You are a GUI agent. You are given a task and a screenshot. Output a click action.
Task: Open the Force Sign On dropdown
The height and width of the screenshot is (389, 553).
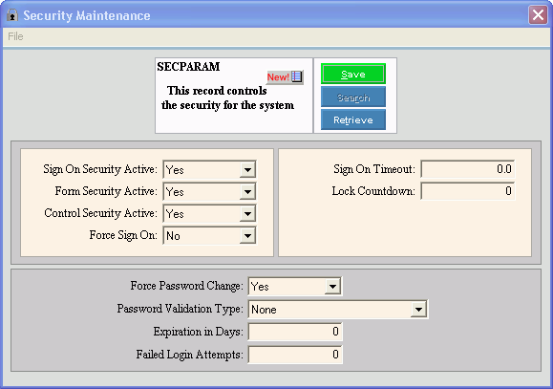(247, 235)
